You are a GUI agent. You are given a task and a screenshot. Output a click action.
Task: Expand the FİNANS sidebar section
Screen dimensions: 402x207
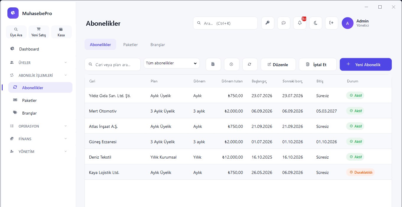pyautogui.click(x=38, y=139)
